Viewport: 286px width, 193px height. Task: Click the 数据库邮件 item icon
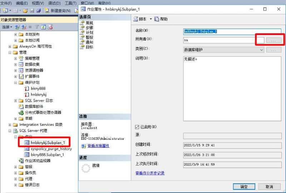coord(21,107)
